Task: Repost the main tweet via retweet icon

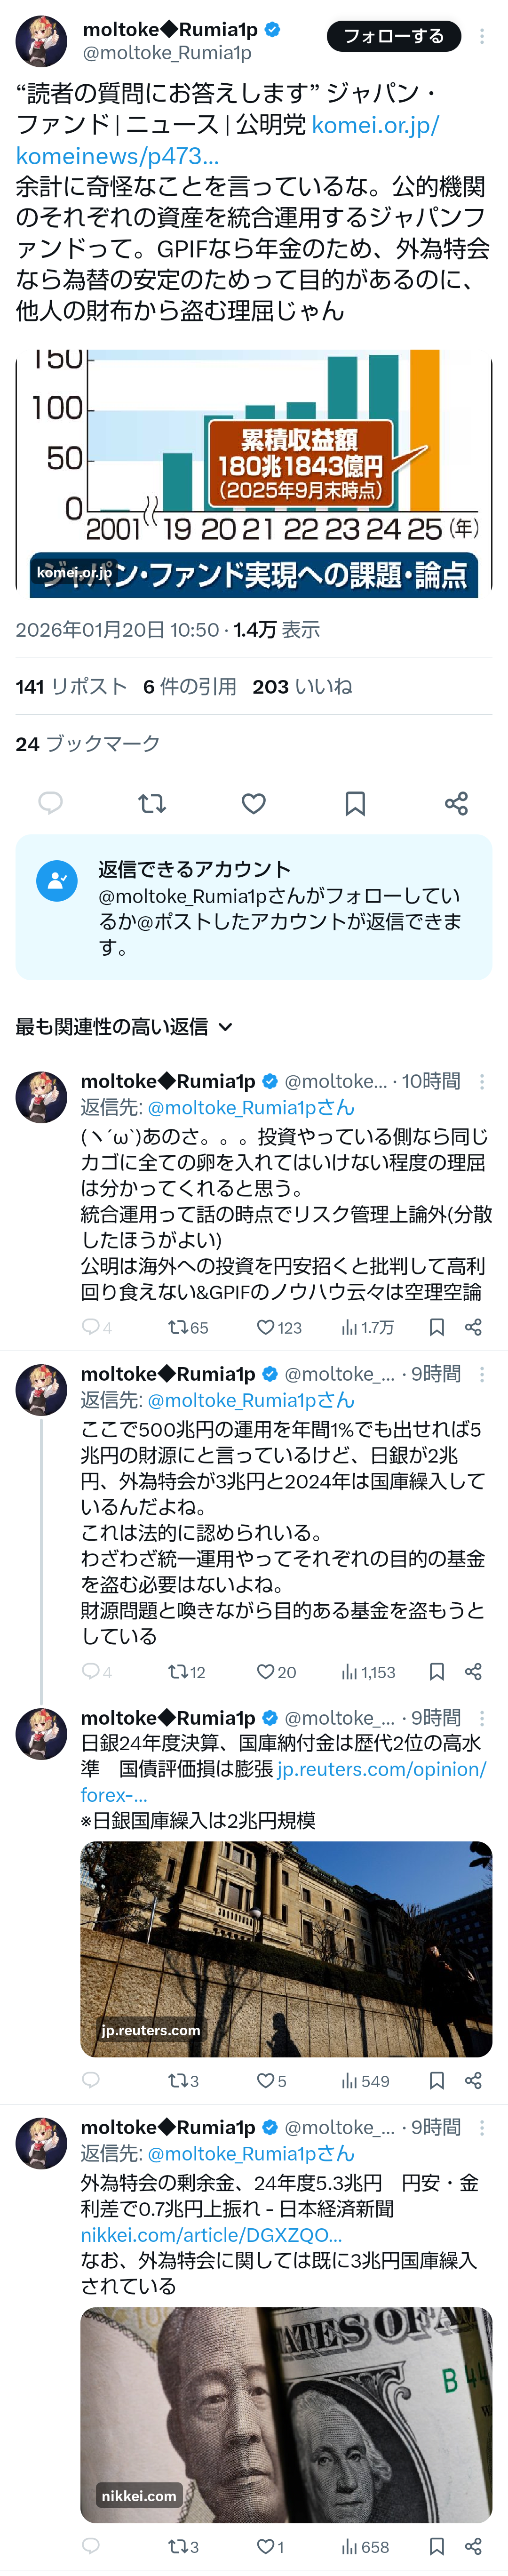Action: (x=152, y=803)
